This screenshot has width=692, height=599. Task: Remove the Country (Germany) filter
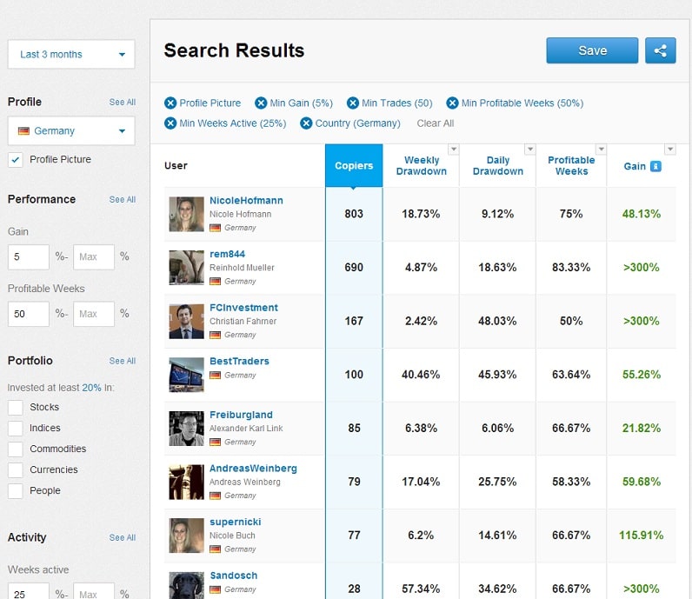tap(306, 123)
